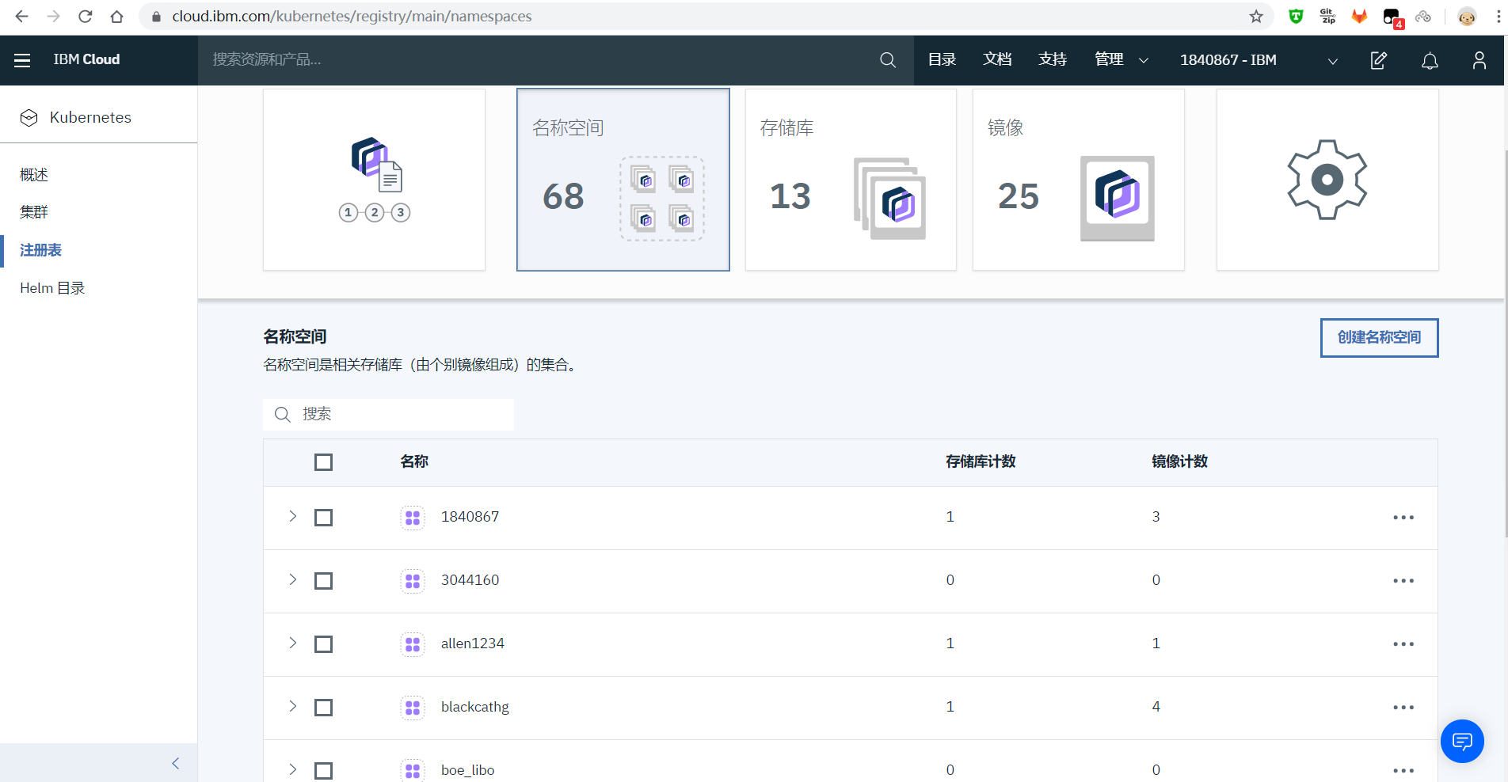Click the IBM Cloud logo link
1508x782 pixels.
tap(86, 60)
